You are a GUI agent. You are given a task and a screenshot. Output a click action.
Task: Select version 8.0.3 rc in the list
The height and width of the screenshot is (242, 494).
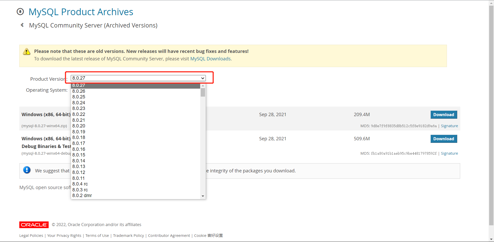[x=136, y=190]
